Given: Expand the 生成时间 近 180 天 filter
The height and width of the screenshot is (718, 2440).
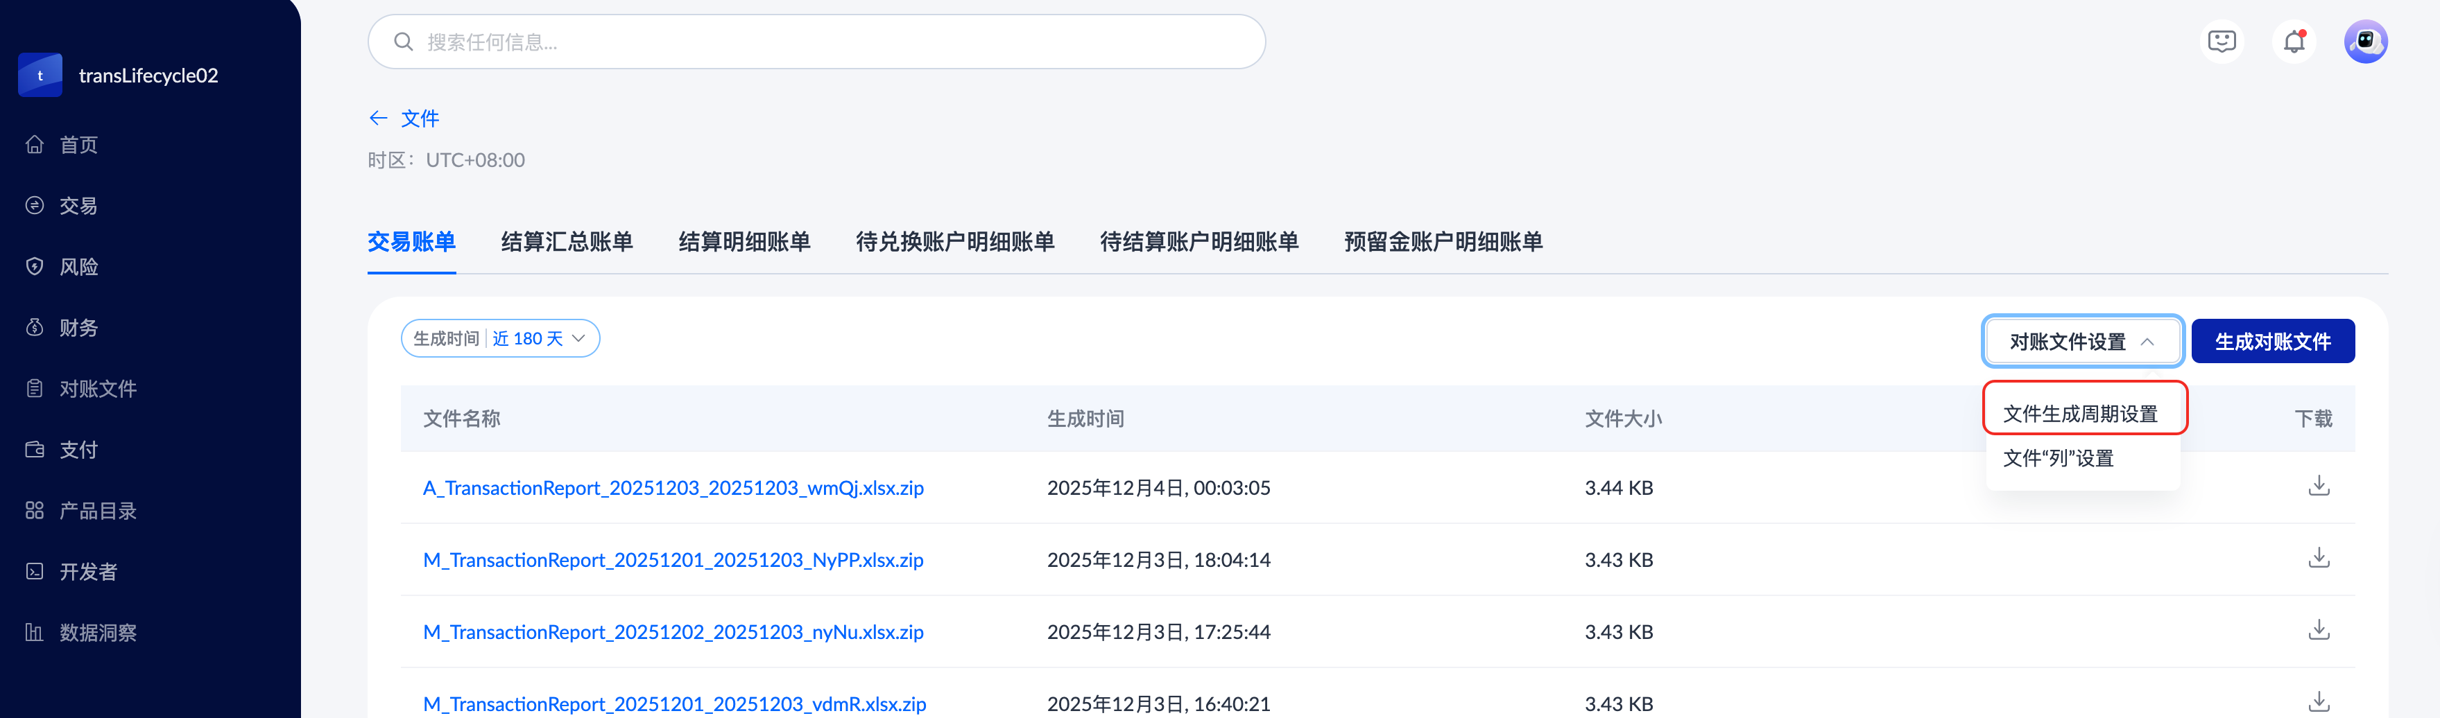Looking at the screenshot, I should pos(500,339).
